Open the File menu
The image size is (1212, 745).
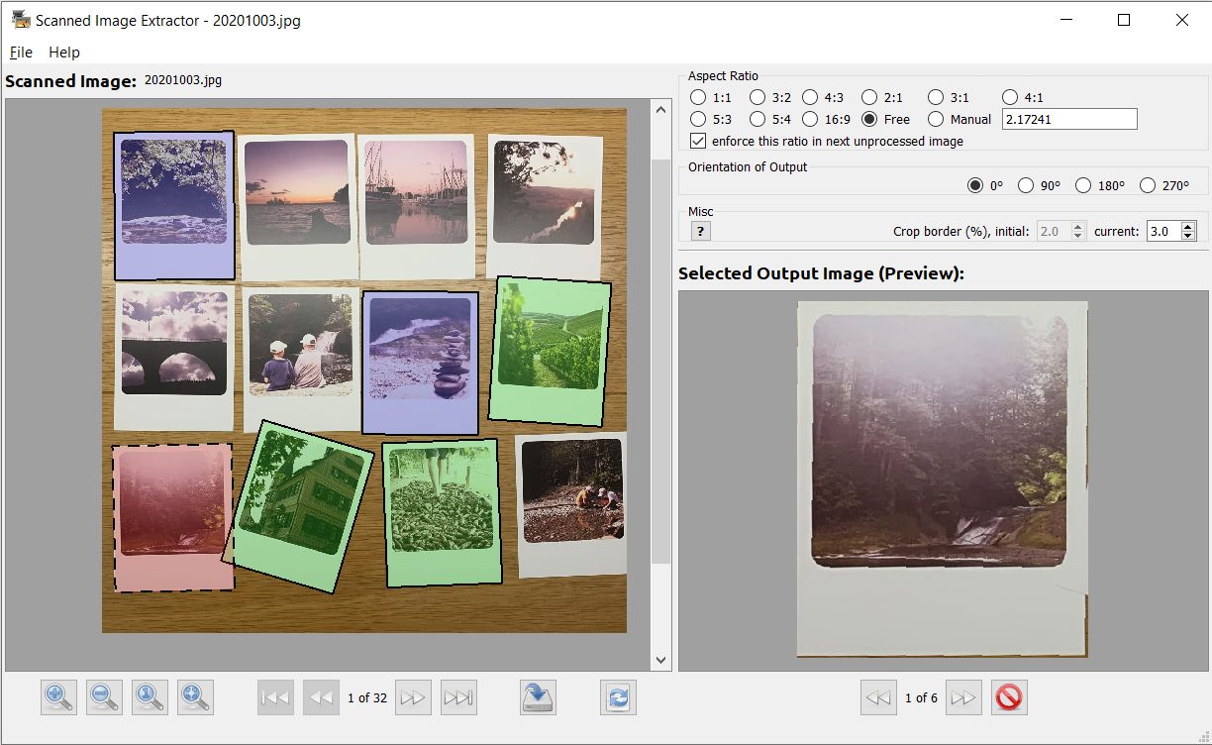coord(21,53)
